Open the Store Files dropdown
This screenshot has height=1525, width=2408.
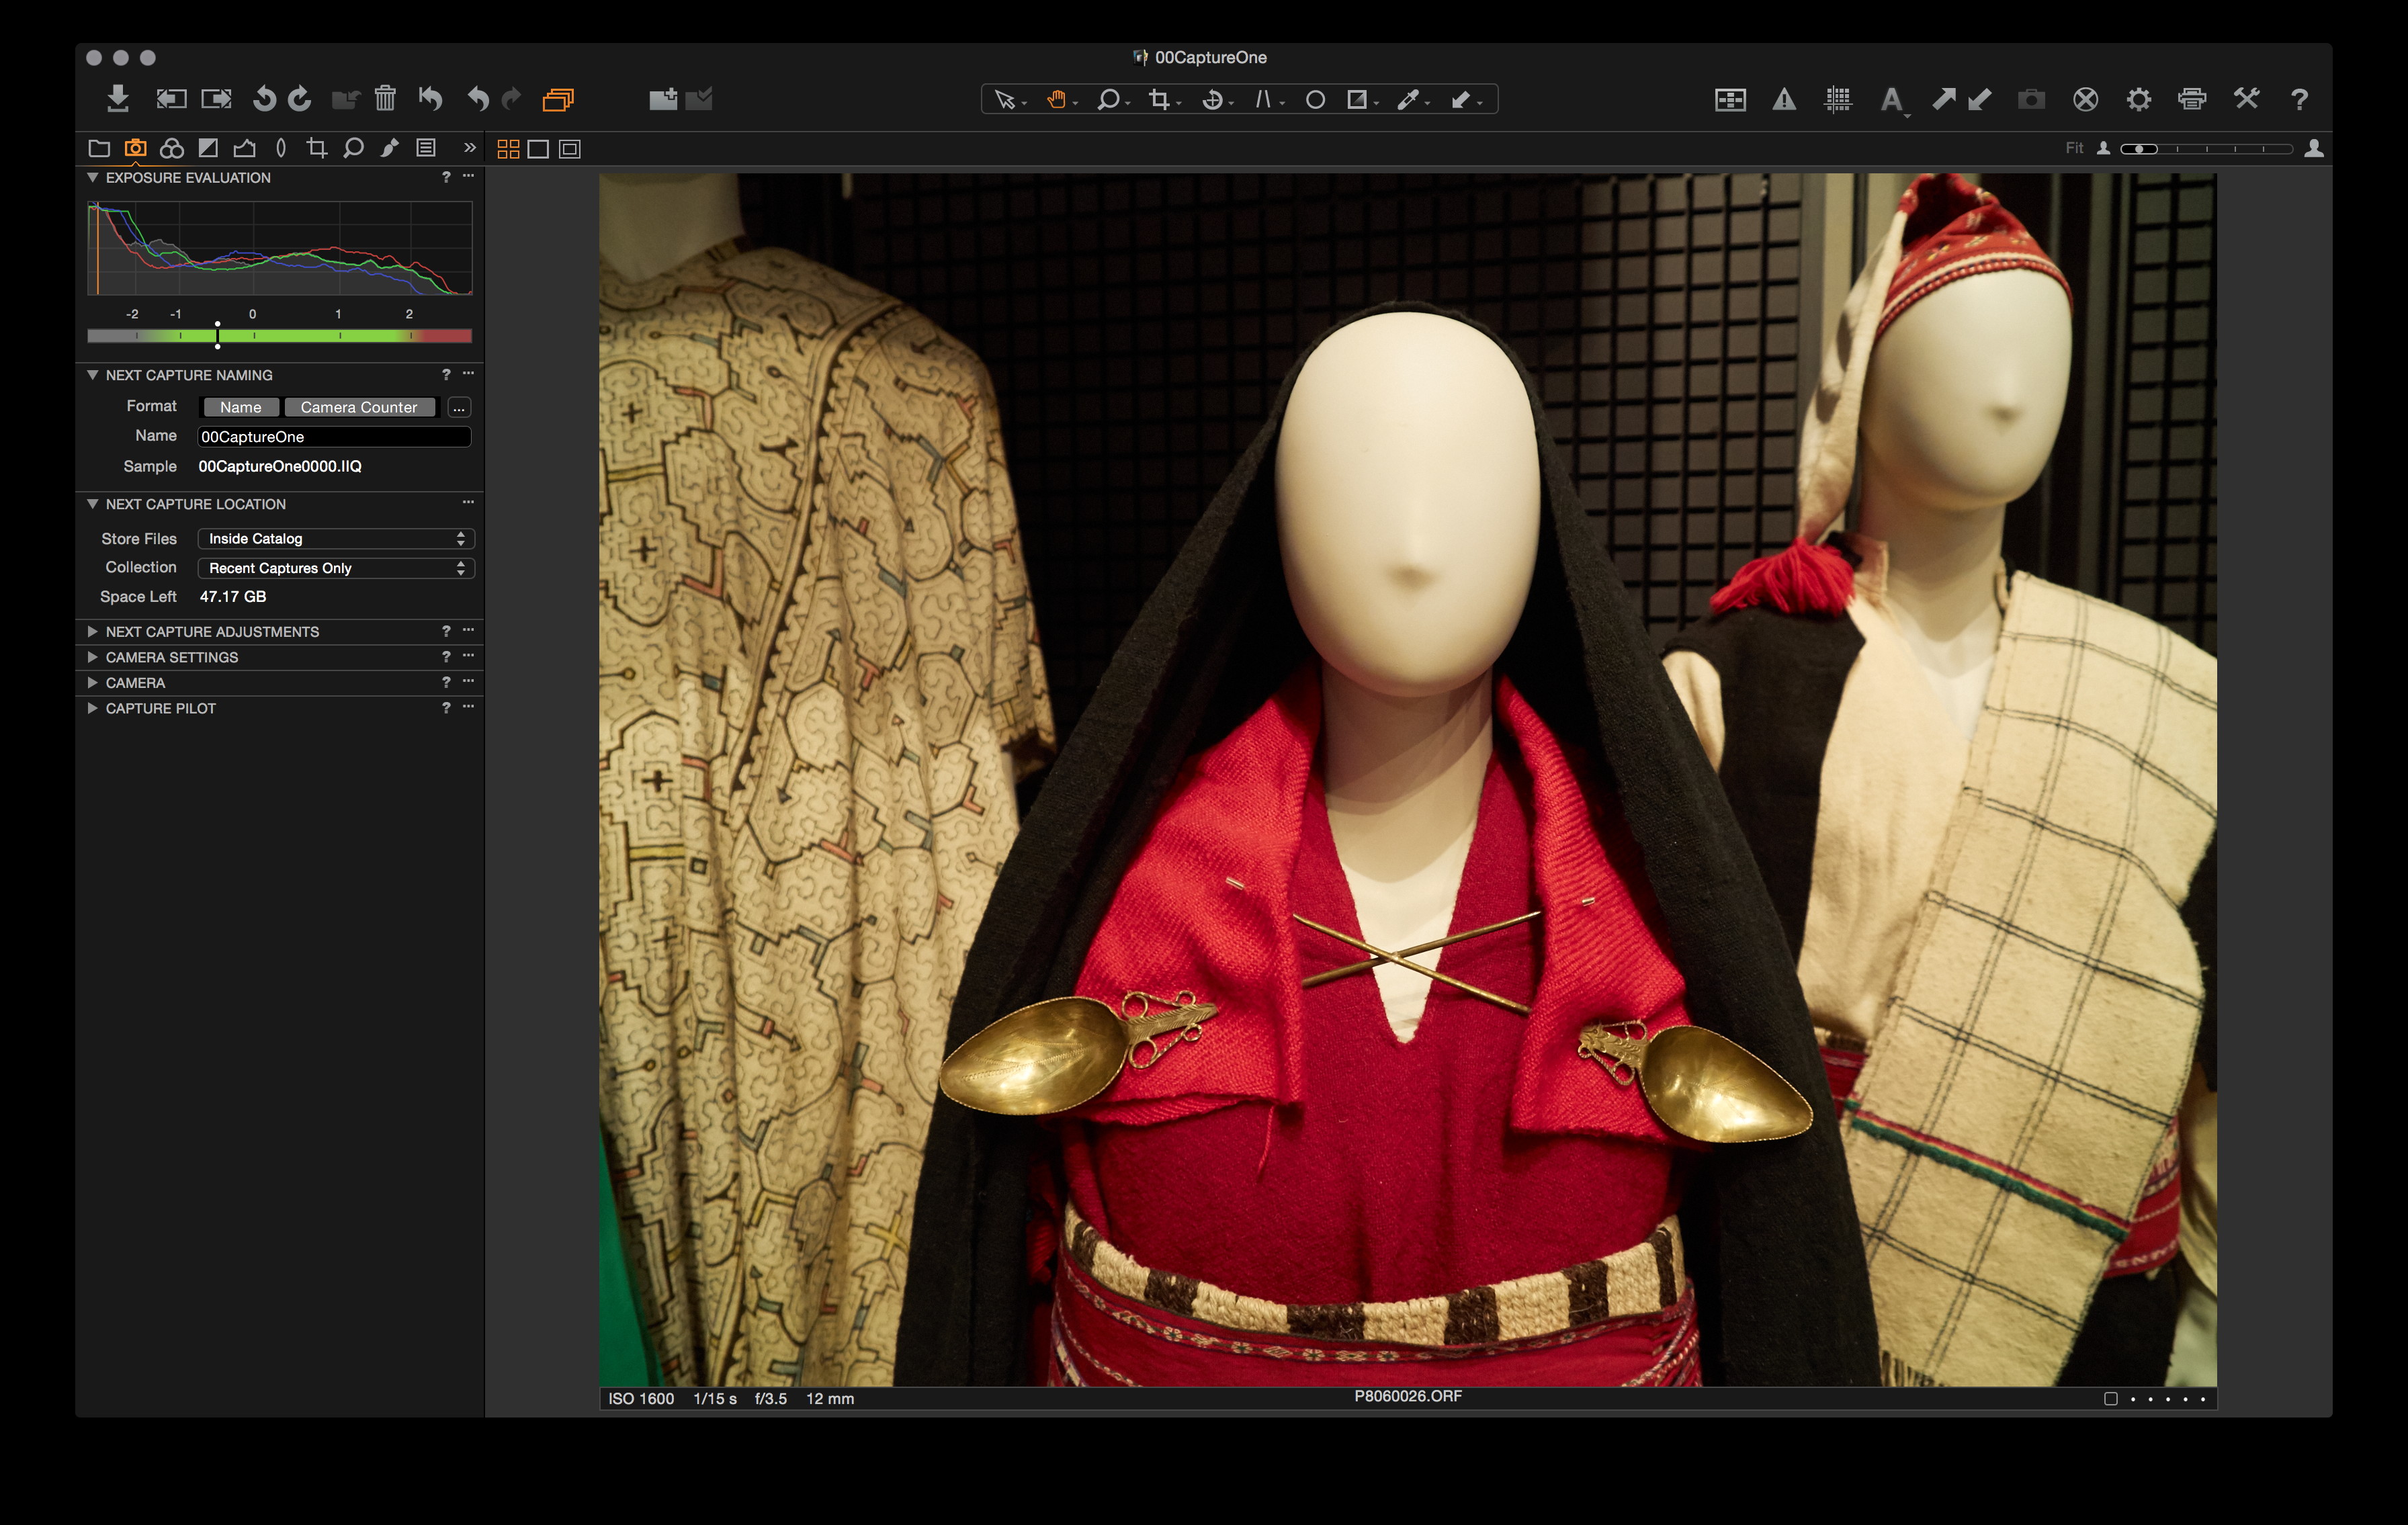tap(335, 538)
